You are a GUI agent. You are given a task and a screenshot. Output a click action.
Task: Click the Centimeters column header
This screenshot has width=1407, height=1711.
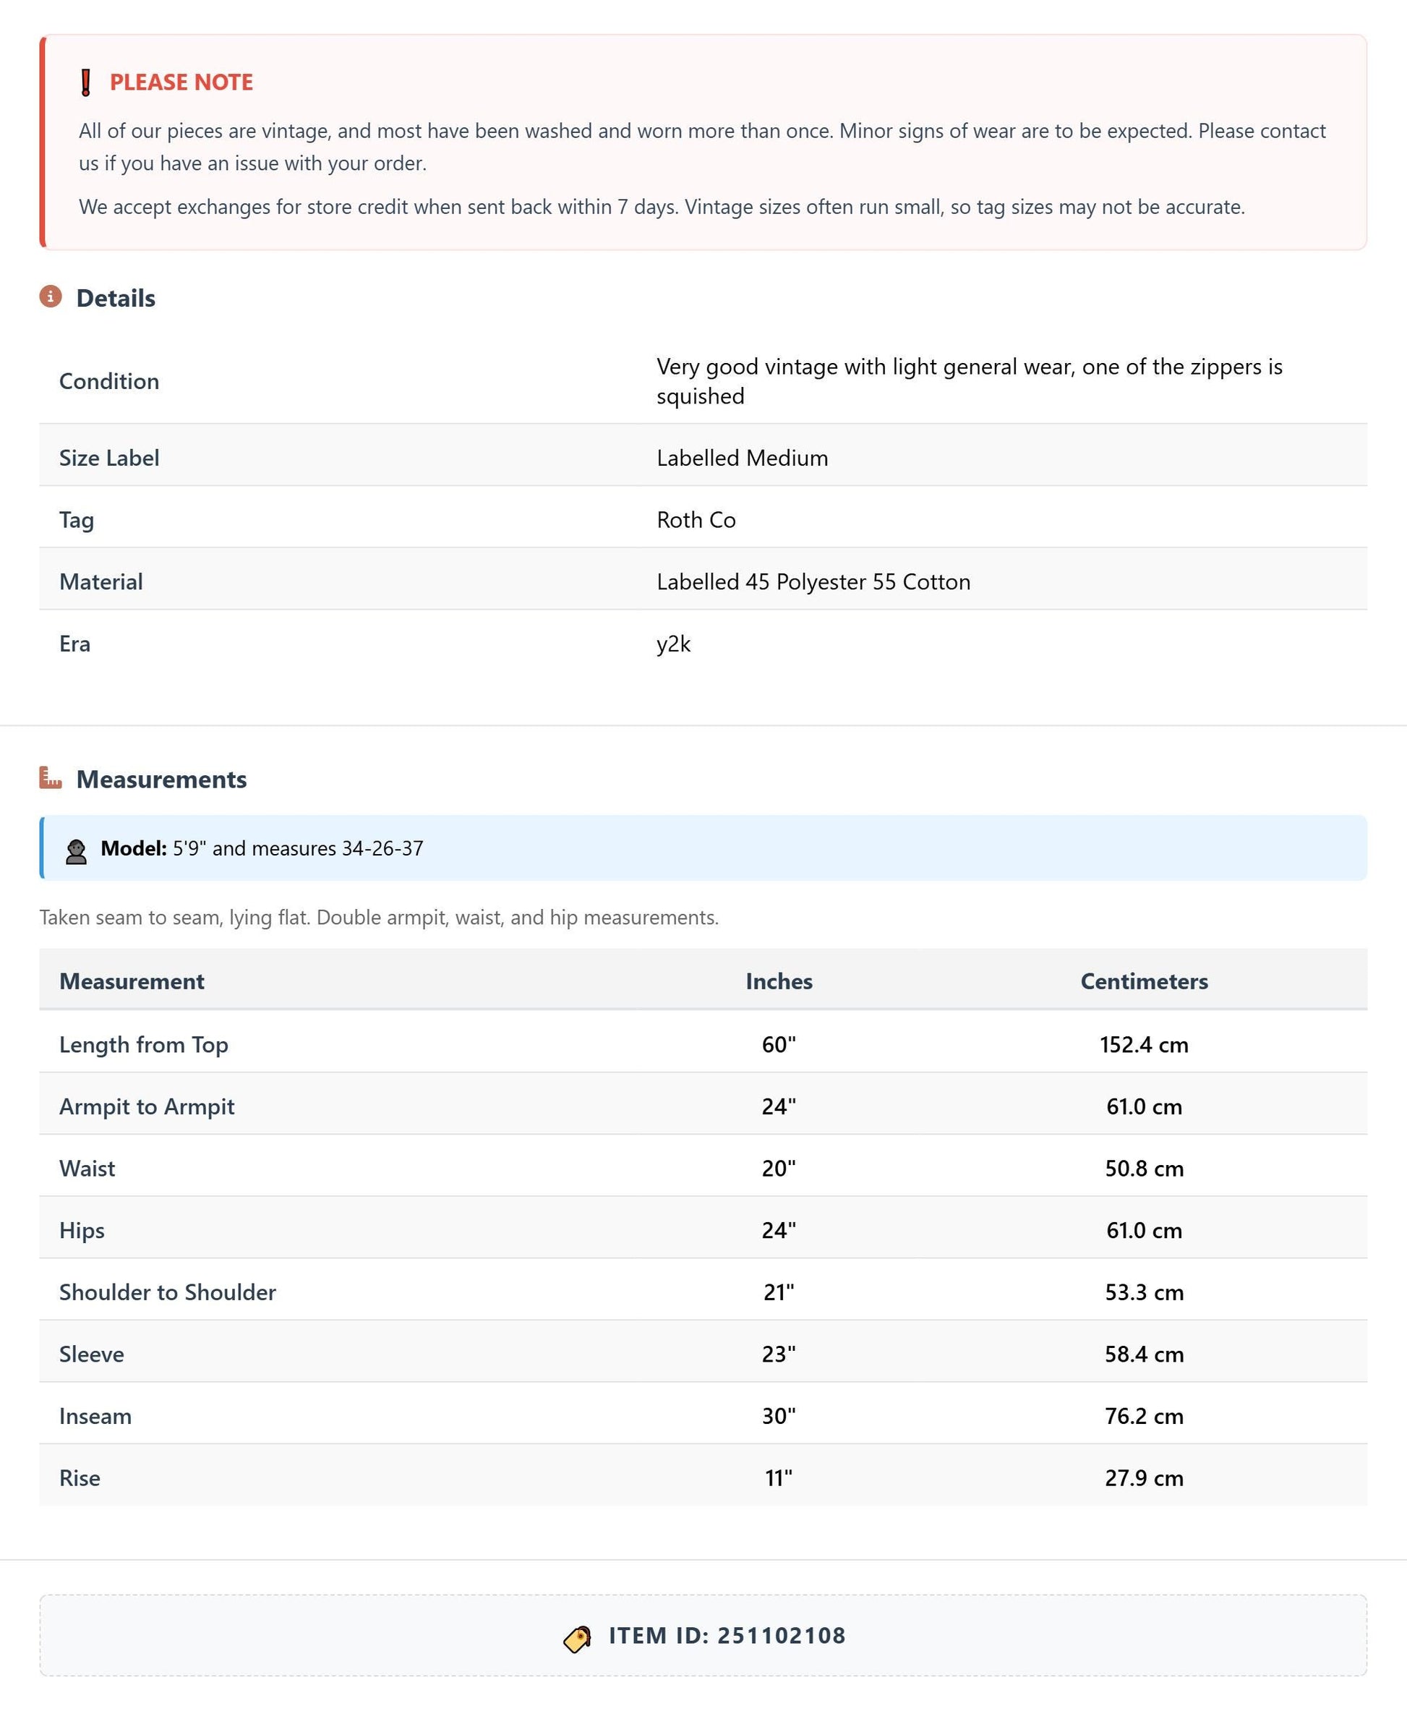point(1144,981)
